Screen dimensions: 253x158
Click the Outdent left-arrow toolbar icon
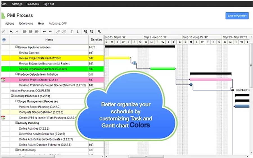pyautogui.click(x=44, y=32)
